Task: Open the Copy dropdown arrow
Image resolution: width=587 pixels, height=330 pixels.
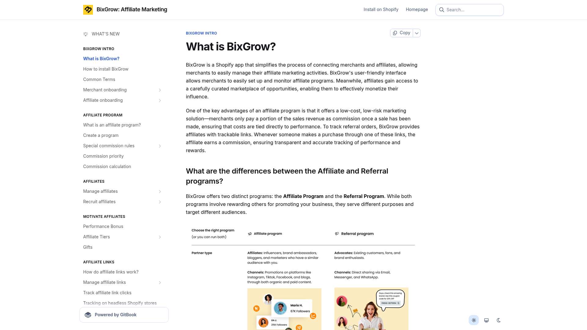Action: point(417,33)
